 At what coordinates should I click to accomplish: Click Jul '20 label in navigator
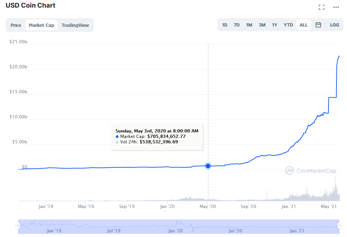tap(235, 231)
